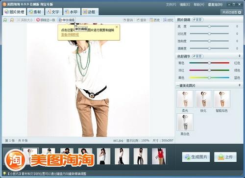Open the 提意见(D) feedback menu
Image resolution: width=245 pixels, height=178 pixels.
215,4
